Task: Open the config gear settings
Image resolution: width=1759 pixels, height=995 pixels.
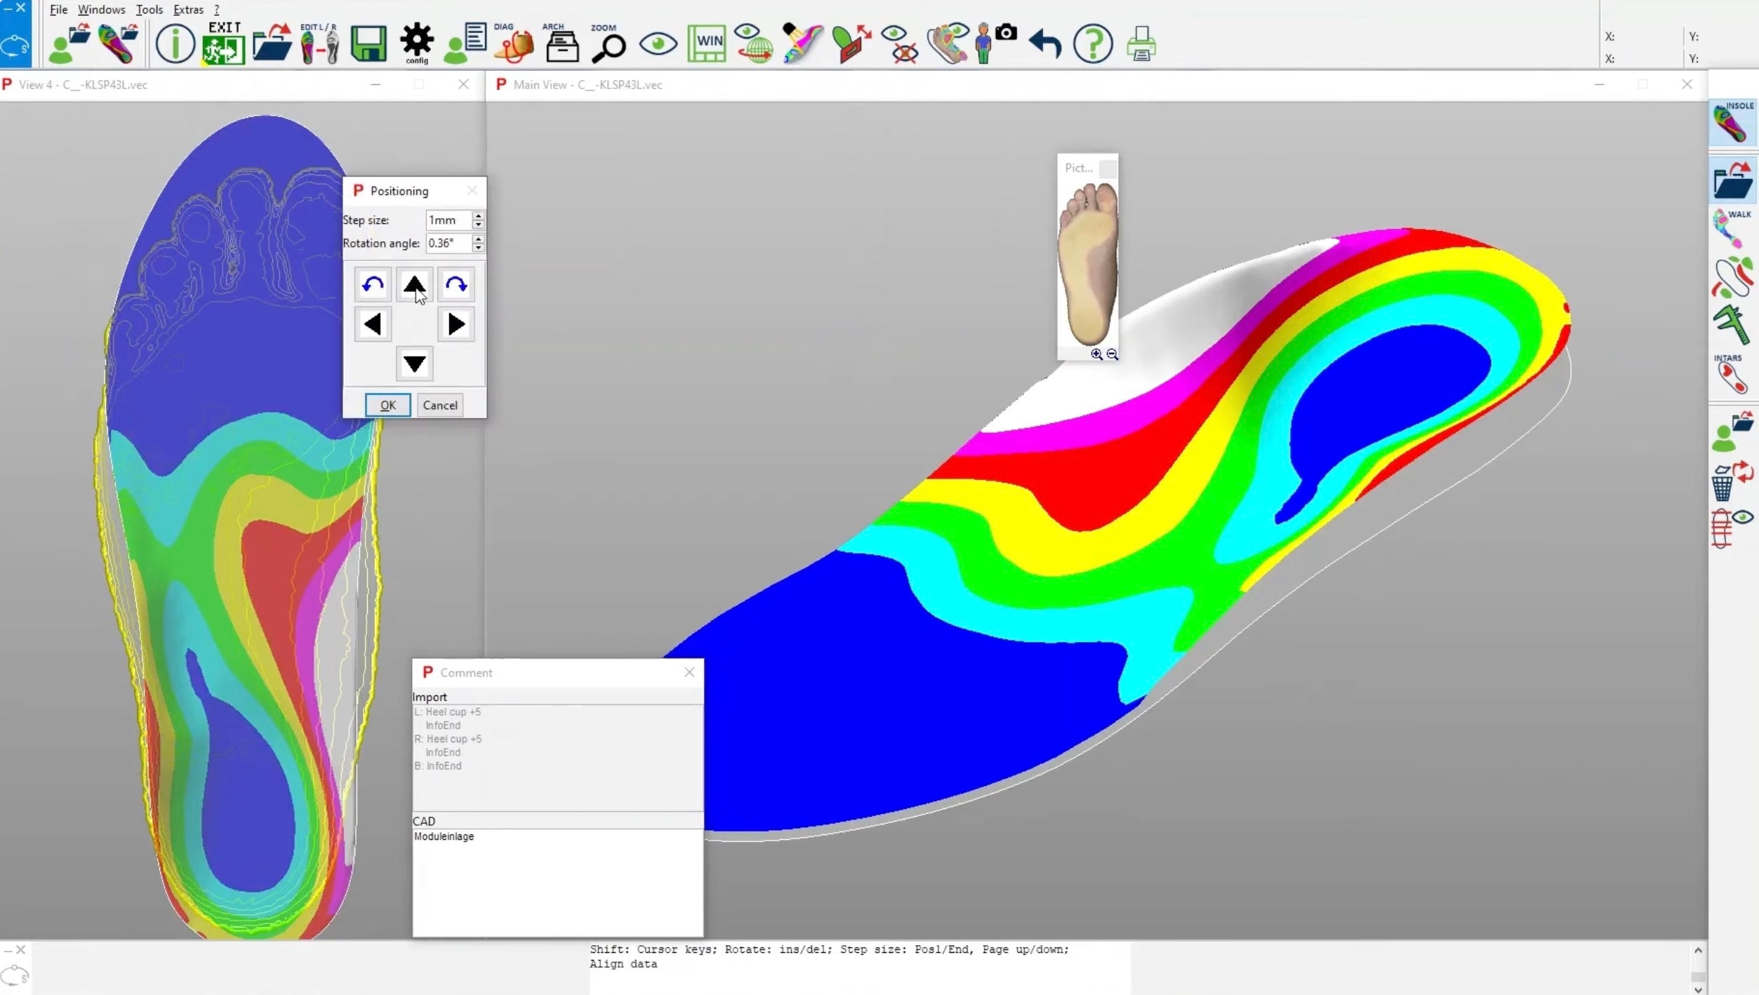Action: click(417, 42)
